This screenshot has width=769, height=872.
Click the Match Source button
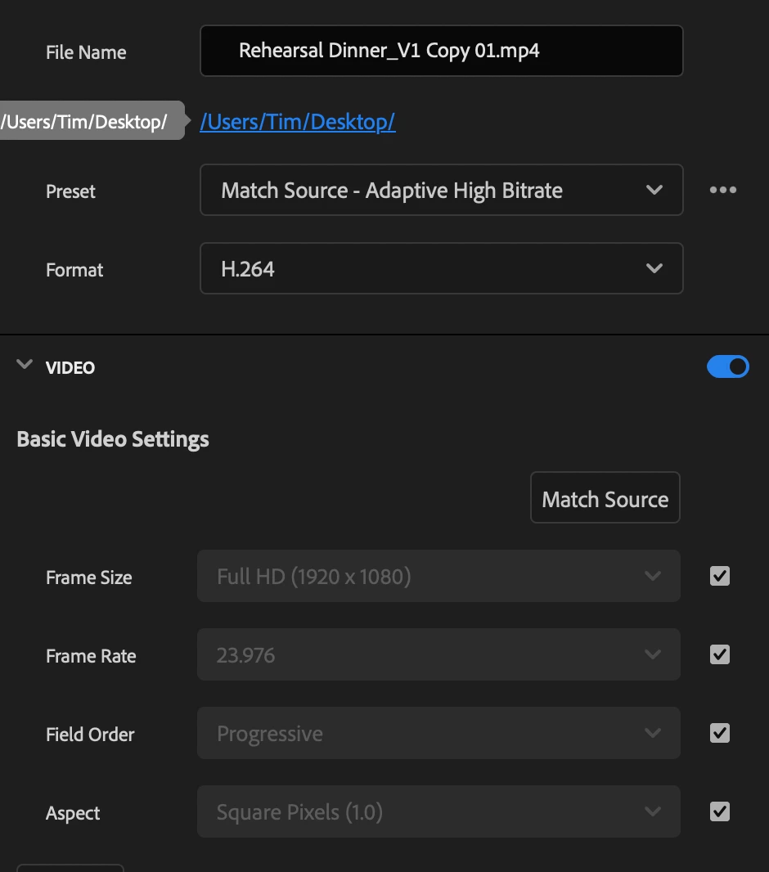point(605,497)
